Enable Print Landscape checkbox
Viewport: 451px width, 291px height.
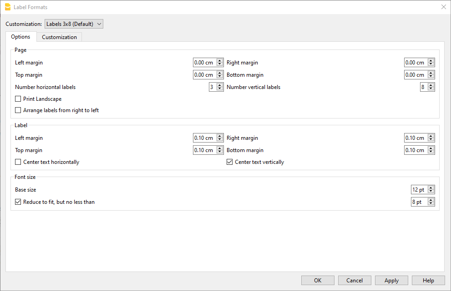tap(18, 99)
